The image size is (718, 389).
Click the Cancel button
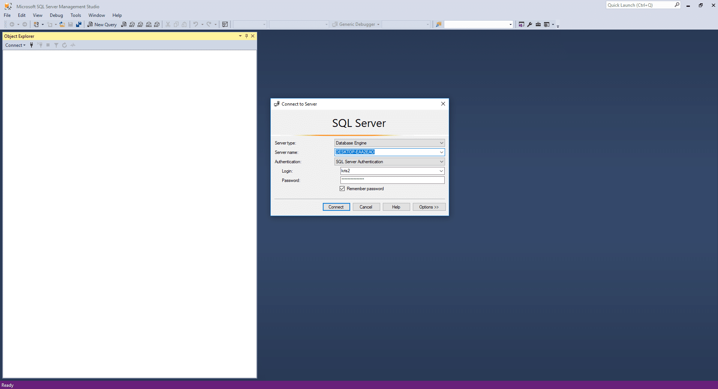point(366,207)
